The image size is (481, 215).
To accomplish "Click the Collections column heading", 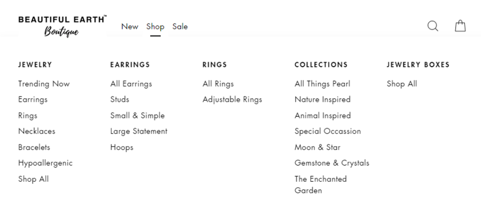I will coord(321,64).
